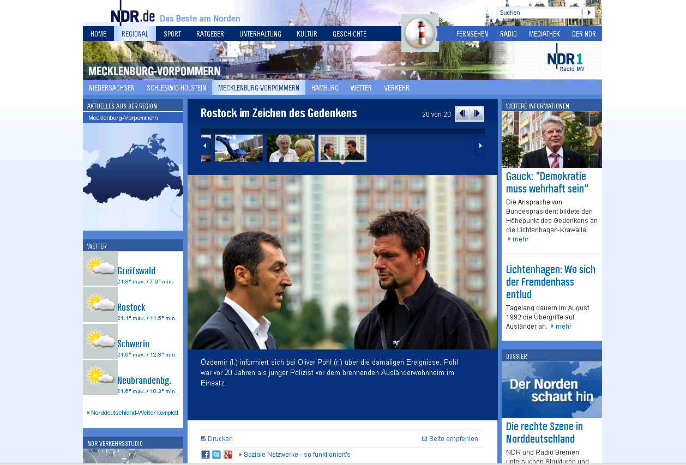Click the Facebook share icon
Viewport: 686px width, 465px height.
(206, 455)
